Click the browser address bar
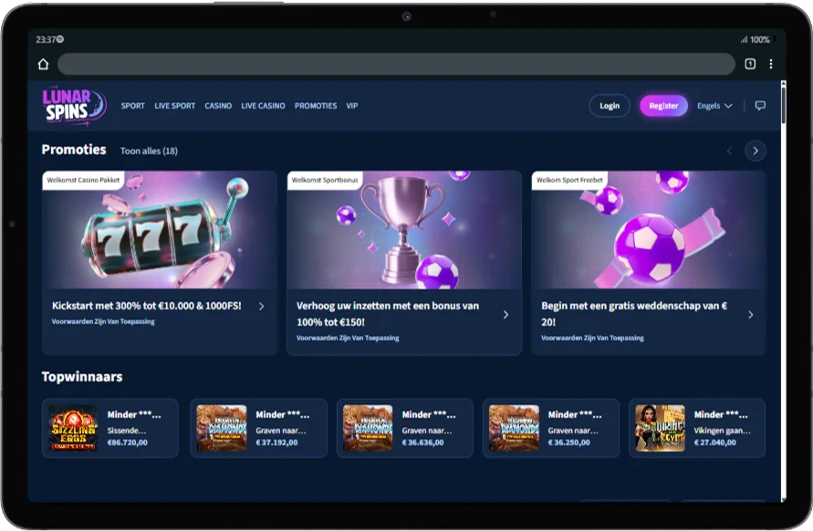 (x=396, y=64)
